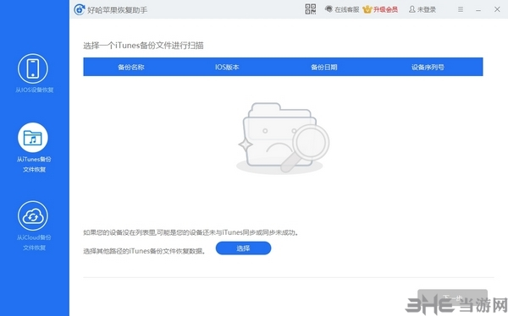Click 升级会员 upgrade membership

tap(380, 9)
